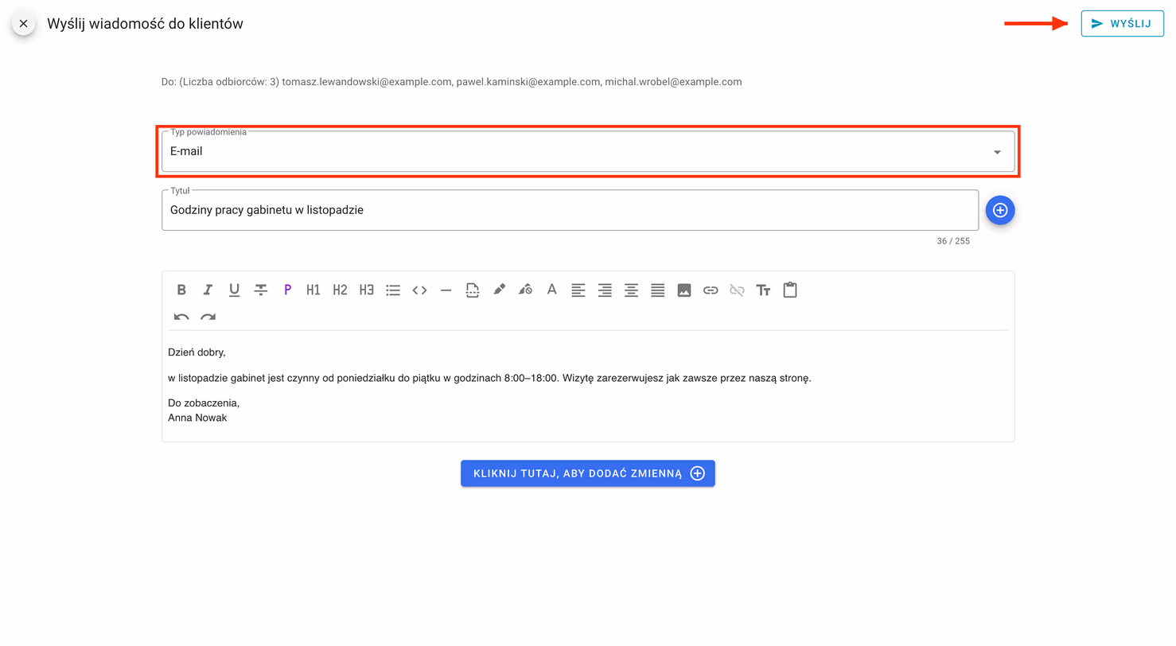
Task: Toggle italic formatting
Action: [208, 290]
